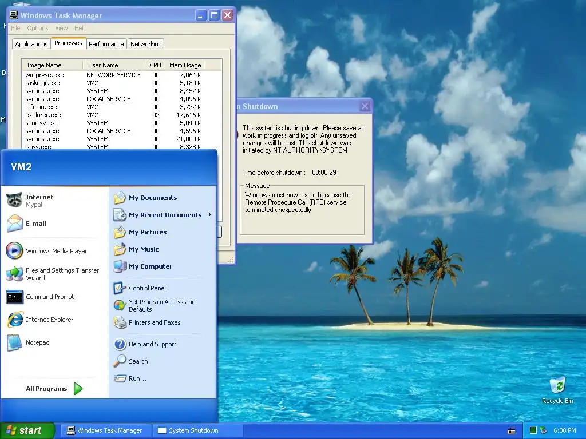
Task: Sort processes by CPU column
Action: (x=155, y=65)
